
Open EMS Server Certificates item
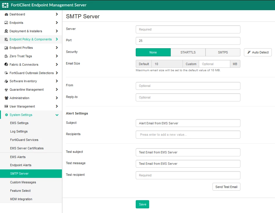pyautogui.click(x=31, y=148)
